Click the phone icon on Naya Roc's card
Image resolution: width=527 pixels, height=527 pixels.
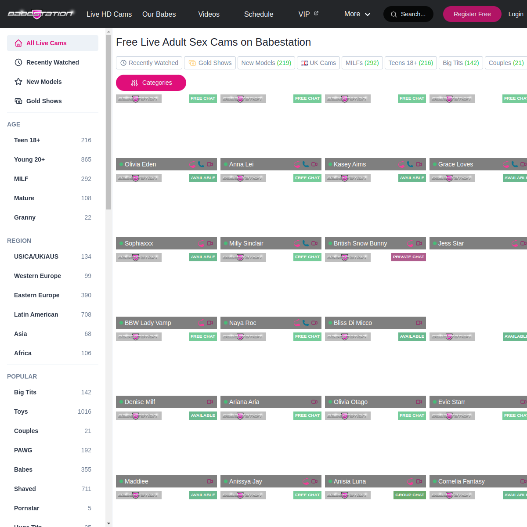click(x=306, y=323)
